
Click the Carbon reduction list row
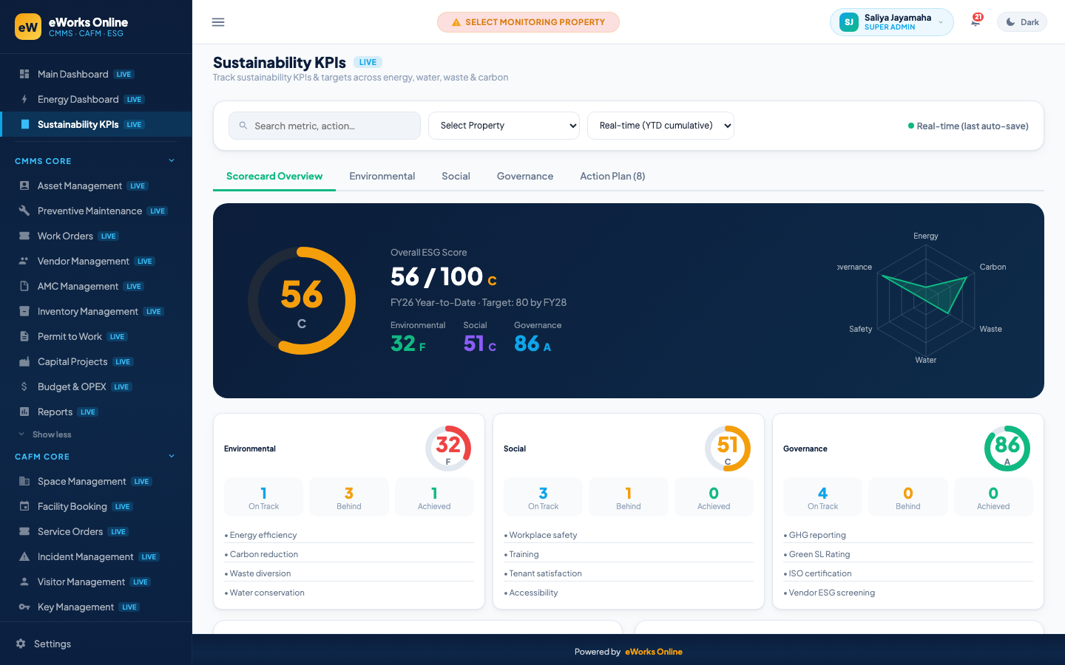coord(349,554)
